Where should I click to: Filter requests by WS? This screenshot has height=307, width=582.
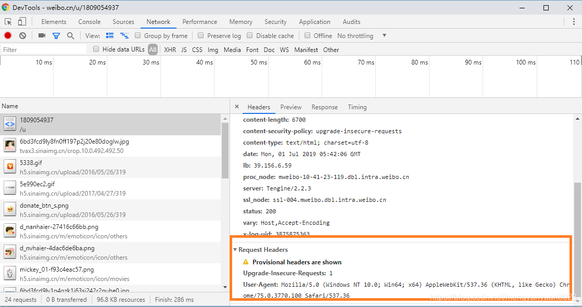pos(284,49)
